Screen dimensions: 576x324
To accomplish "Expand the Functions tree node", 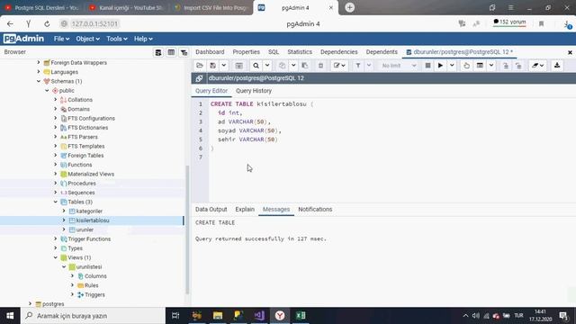I will 56,165.
